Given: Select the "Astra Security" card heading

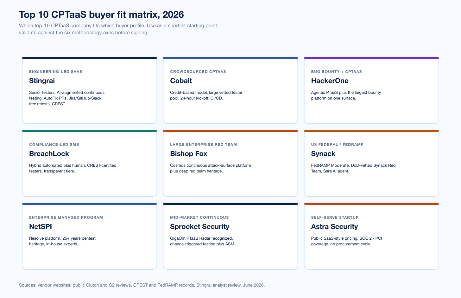Looking at the screenshot, I should [335, 227].
